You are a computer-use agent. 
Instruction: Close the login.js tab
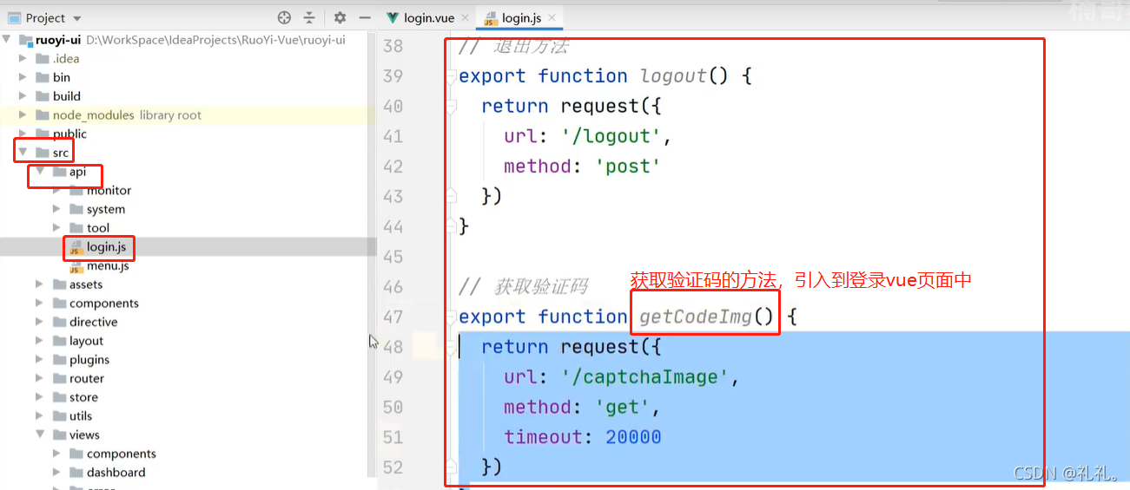[x=552, y=17]
